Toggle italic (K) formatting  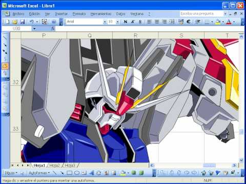coord(133,21)
